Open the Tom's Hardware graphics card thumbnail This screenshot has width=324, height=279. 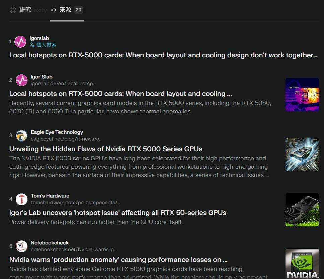pyautogui.click(x=302, y=210)
